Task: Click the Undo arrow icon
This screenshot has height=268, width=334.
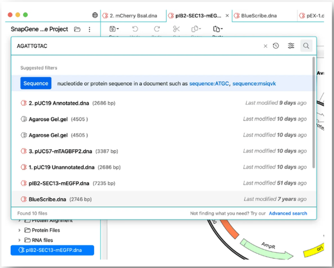Action: 135,29
